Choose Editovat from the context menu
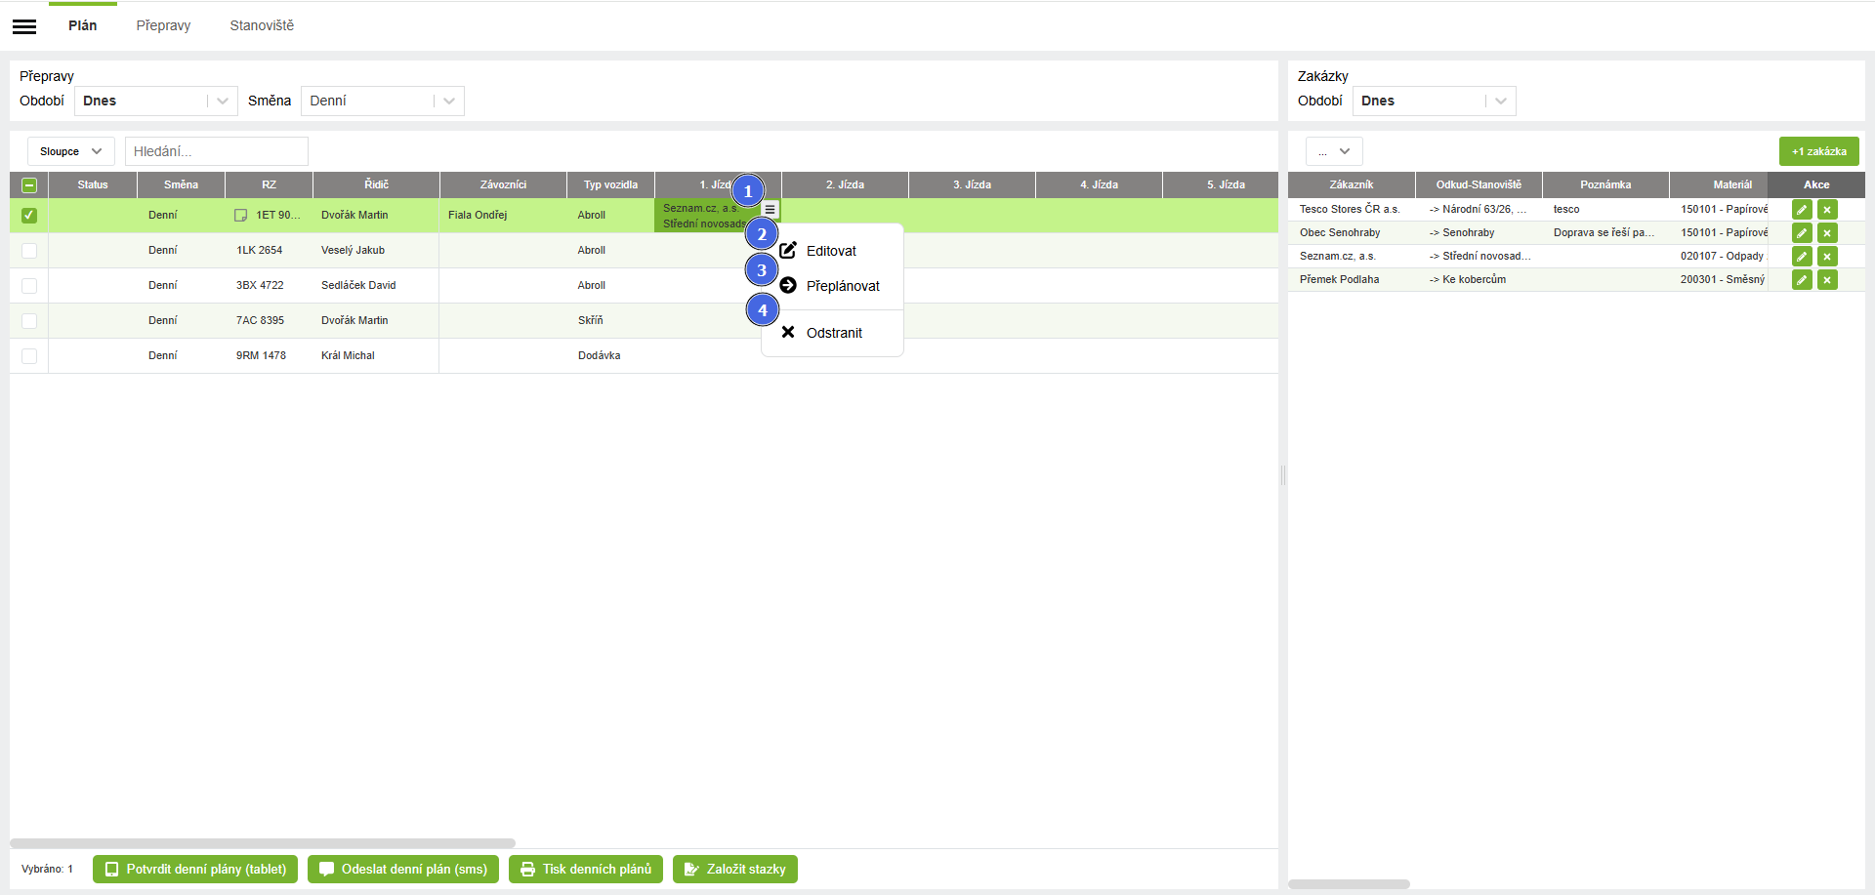The width and height of the screenshot is (1875, 895). coord(832,251)
